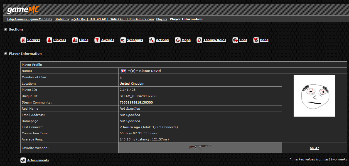The image size is (349, 166).
Task: Click the Player Information breadcrumb text
Action: coord(186,19)
